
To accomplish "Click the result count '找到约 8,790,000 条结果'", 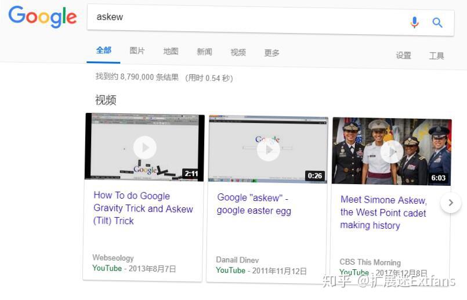I will [x=137, y=77].
